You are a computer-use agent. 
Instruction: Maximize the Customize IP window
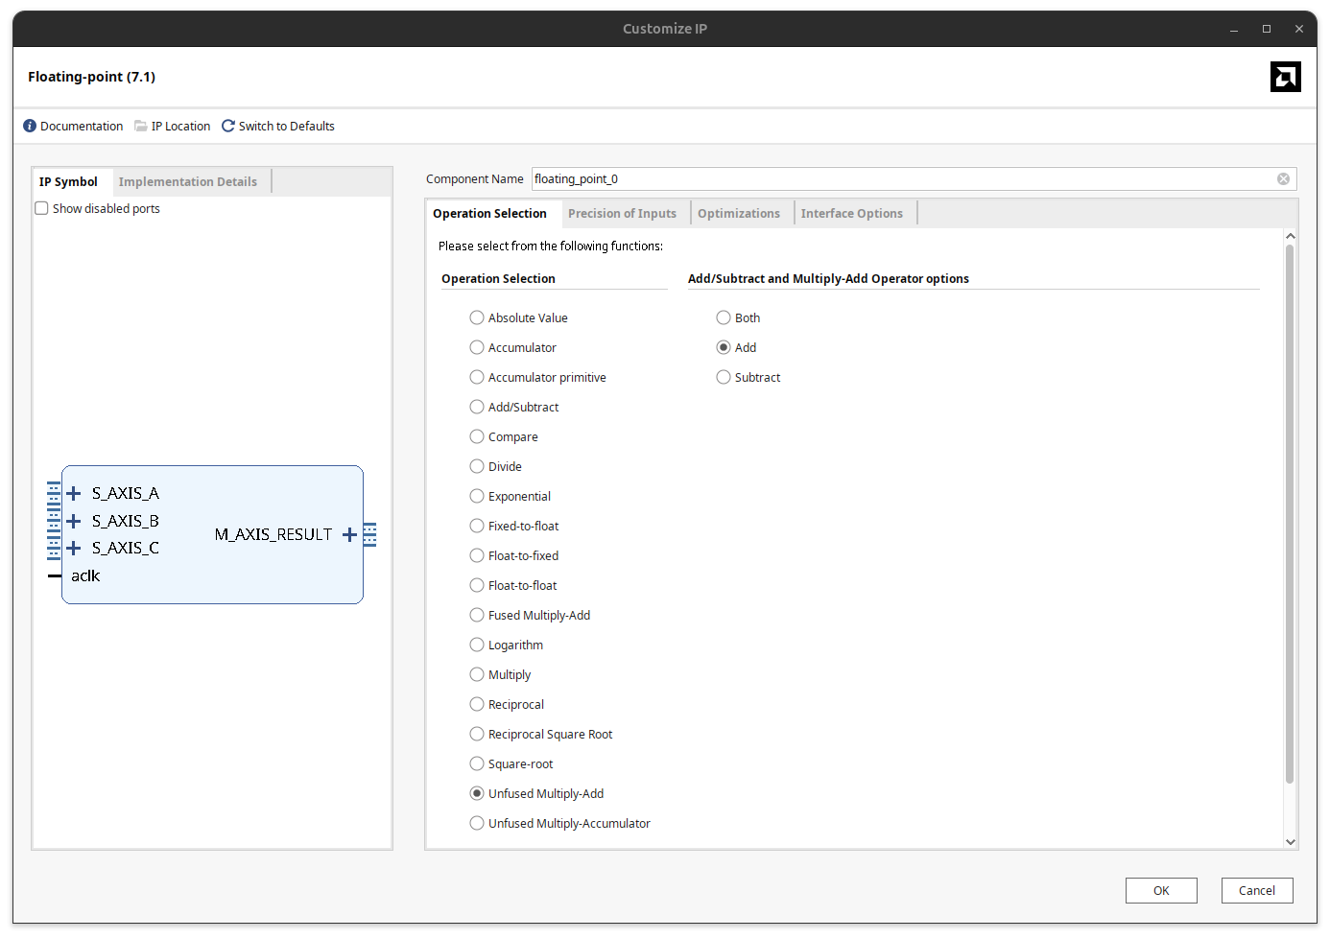point(1267,29)
